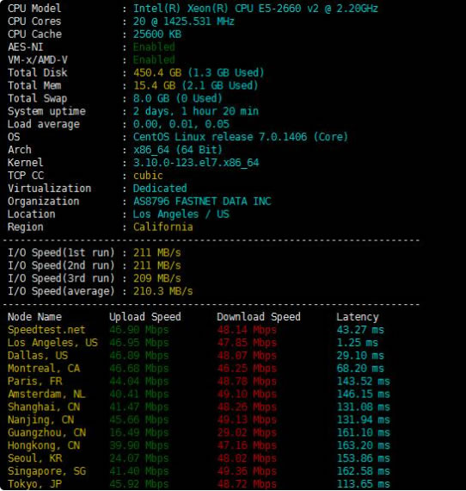This screenshot has height=491, width=466.
Task: Click the Region California text
Action: point(162,227)
